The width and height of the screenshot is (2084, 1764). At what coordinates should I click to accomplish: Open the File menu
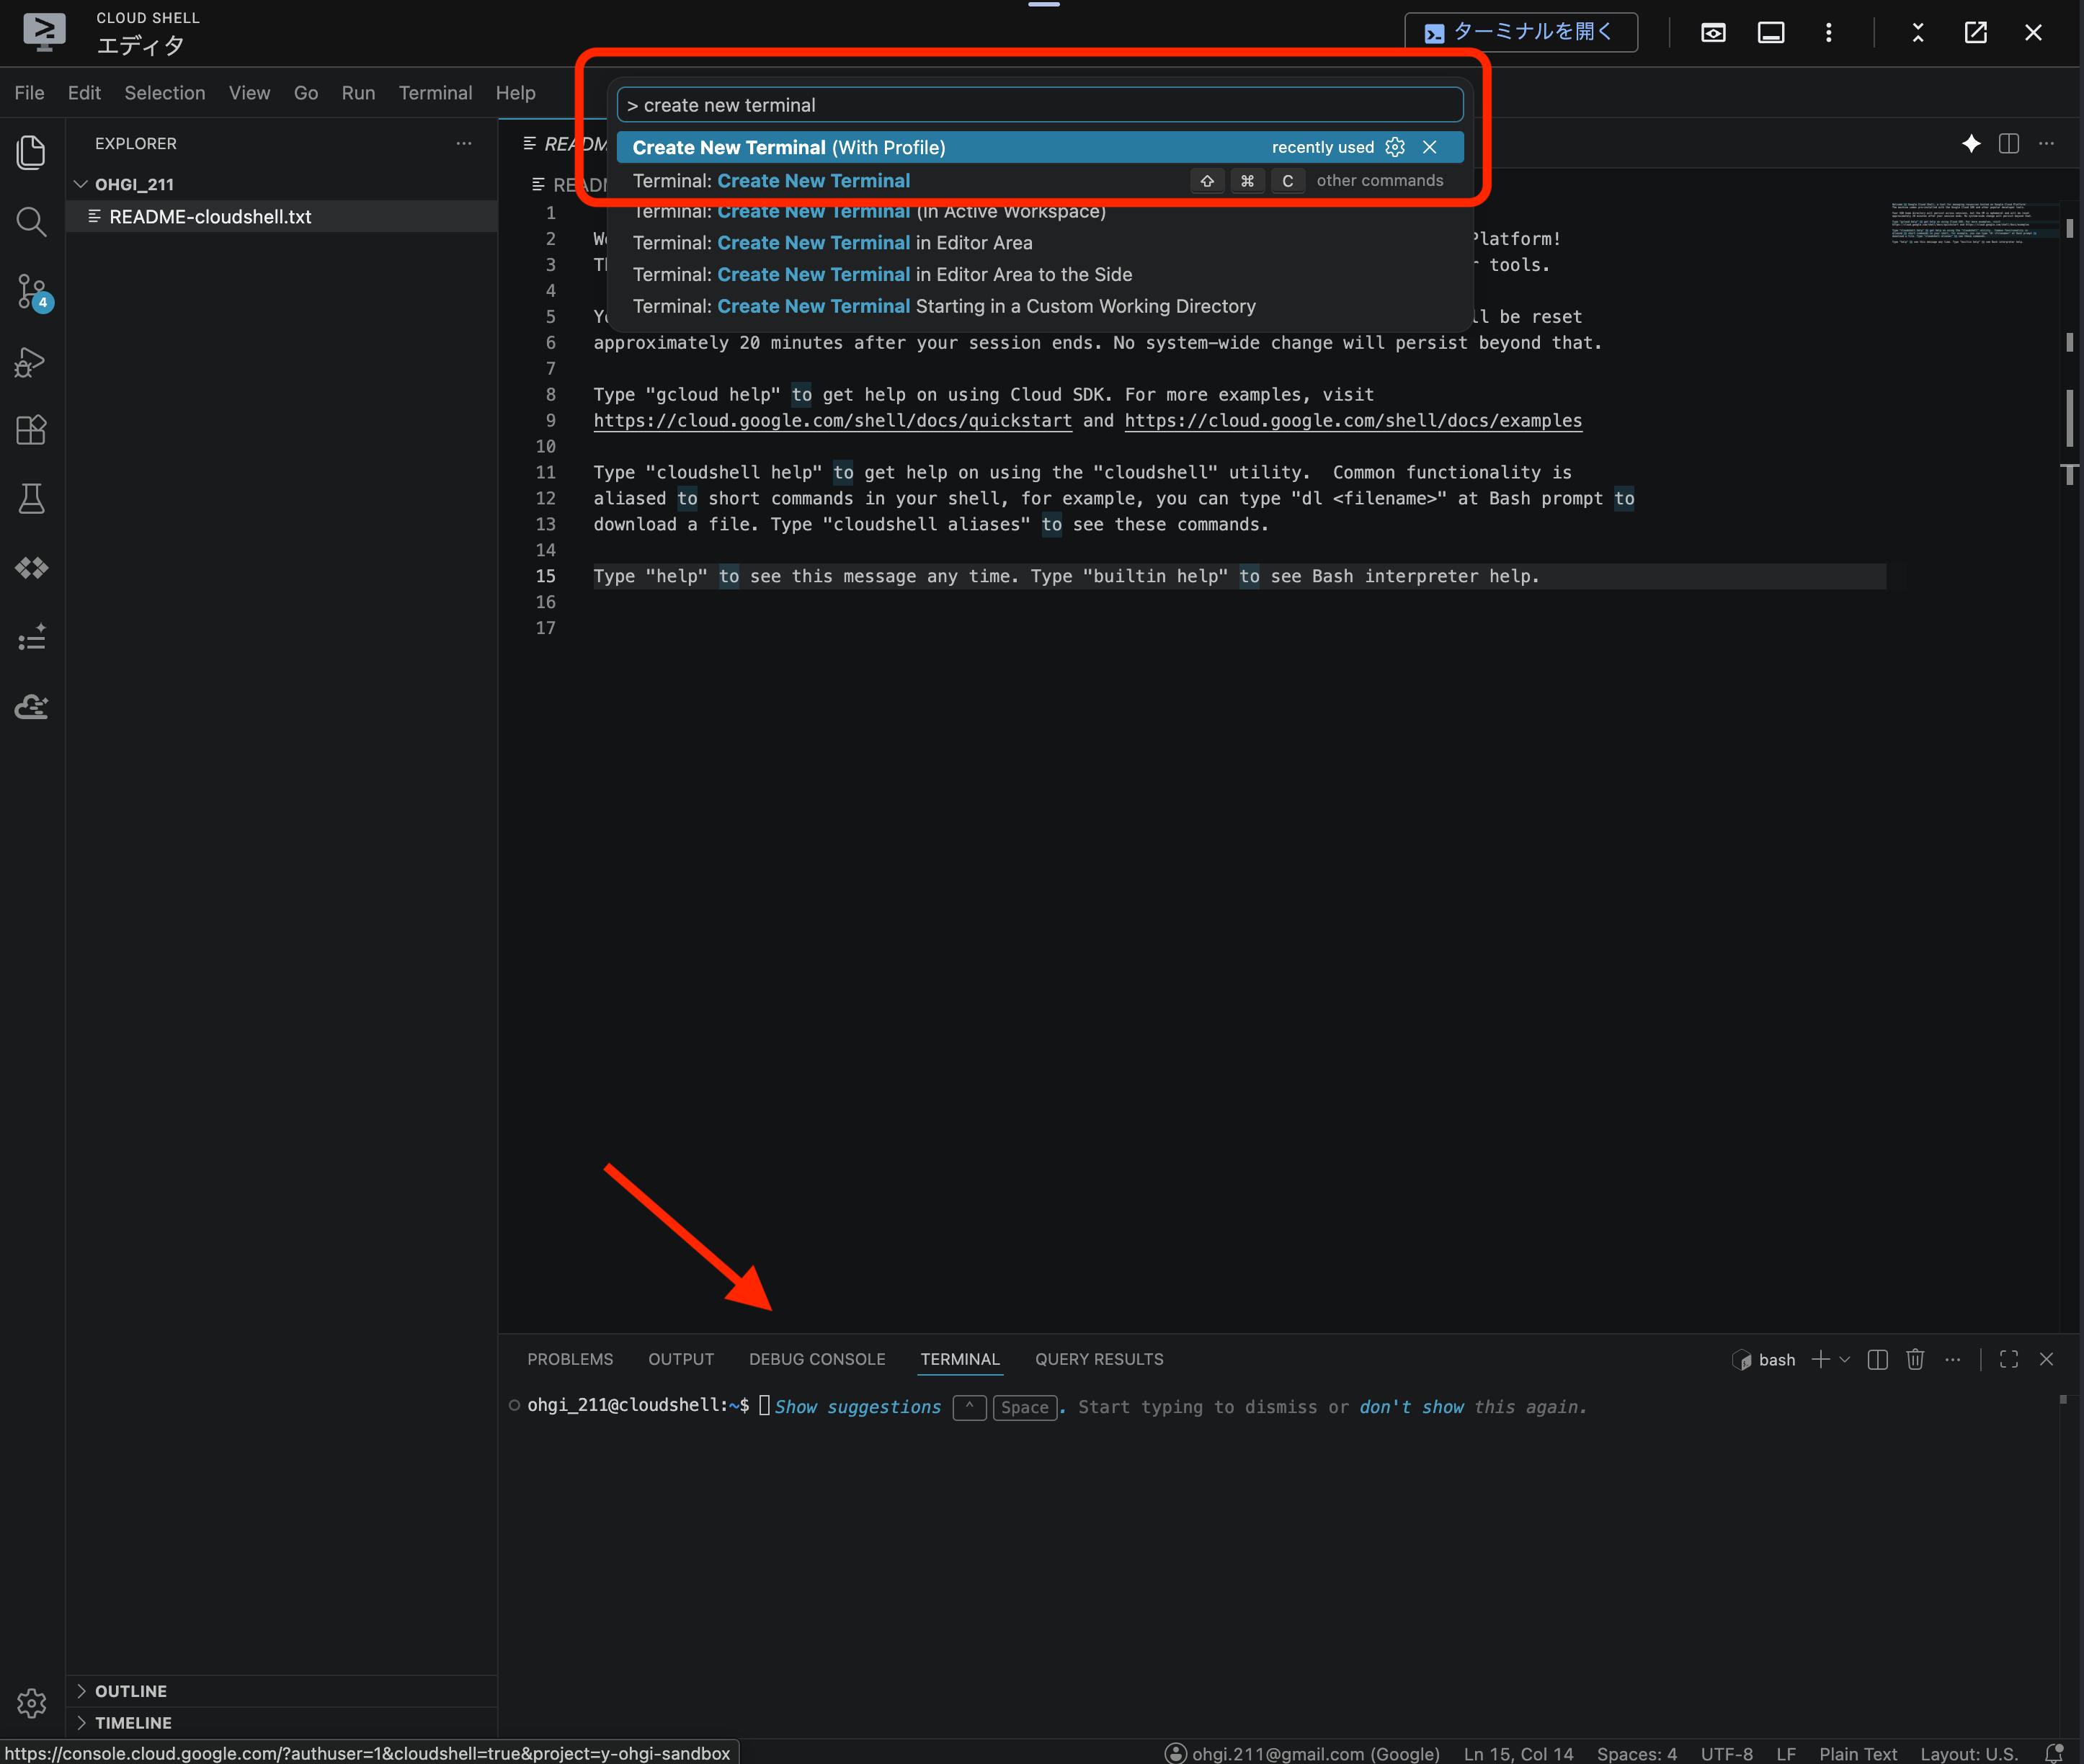pyautogui.click(x=29, y=93)
